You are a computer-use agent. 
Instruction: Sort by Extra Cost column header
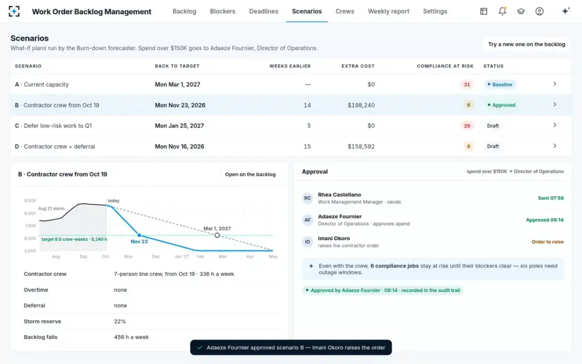point(358,66)
